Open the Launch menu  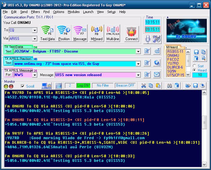88,12
